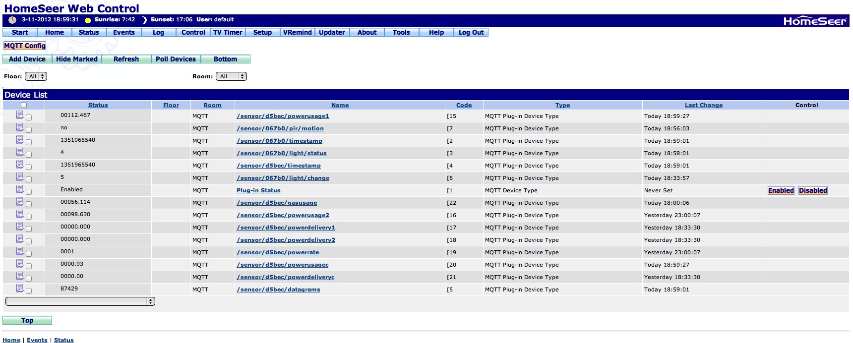Click the Enabled control button
Image resolution: width=853 pixels, height=343 pixels.
coord(781,190)
